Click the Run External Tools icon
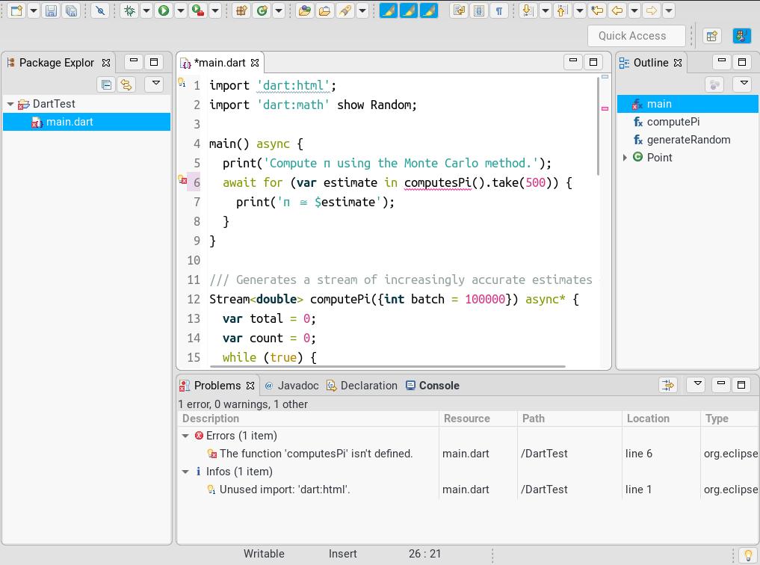The height and width of the screenshot is (565, 760). (x=198, y=10)
